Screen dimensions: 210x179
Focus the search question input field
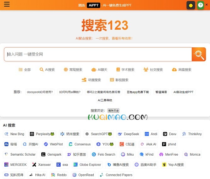(98, 54)
